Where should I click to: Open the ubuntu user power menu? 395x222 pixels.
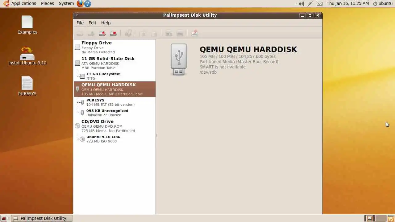(x=383, y=3)
